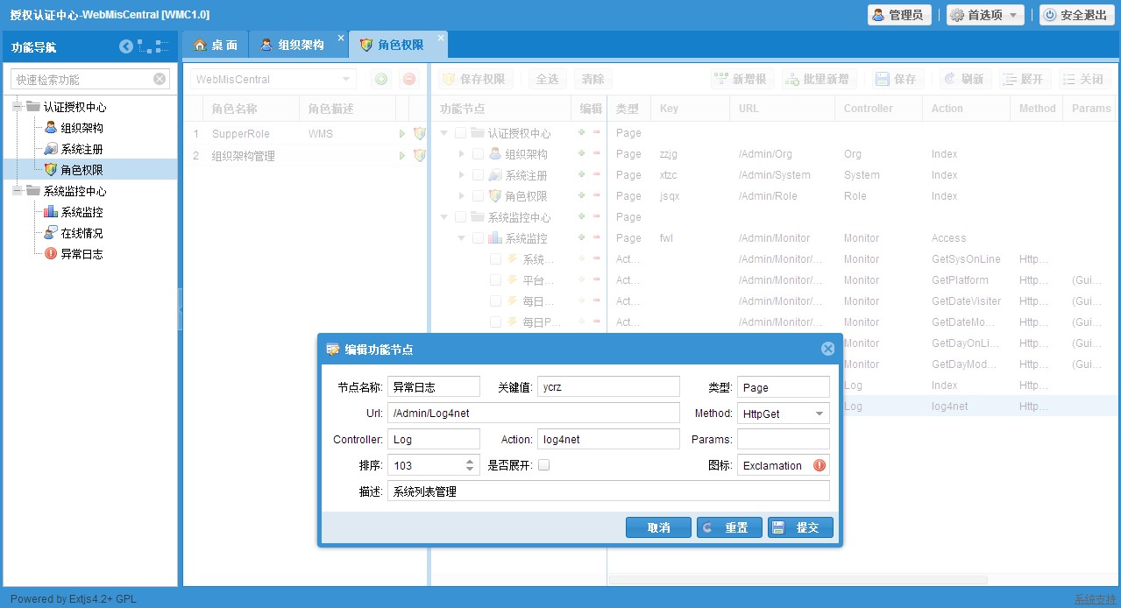Open the Method HttpGet dropdown

[819, 414]
